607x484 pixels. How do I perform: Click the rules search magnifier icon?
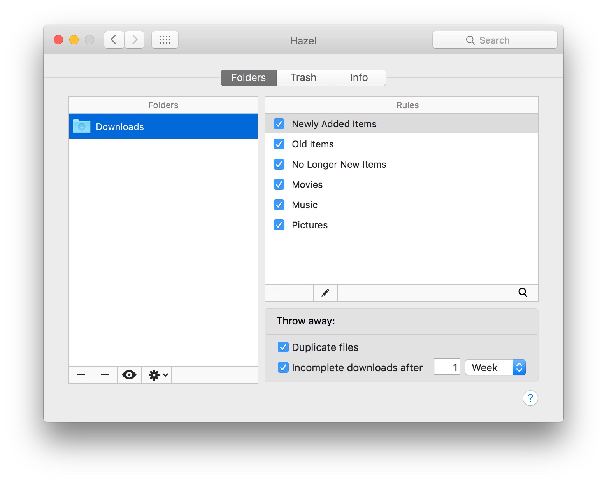(x=523, y=293)
